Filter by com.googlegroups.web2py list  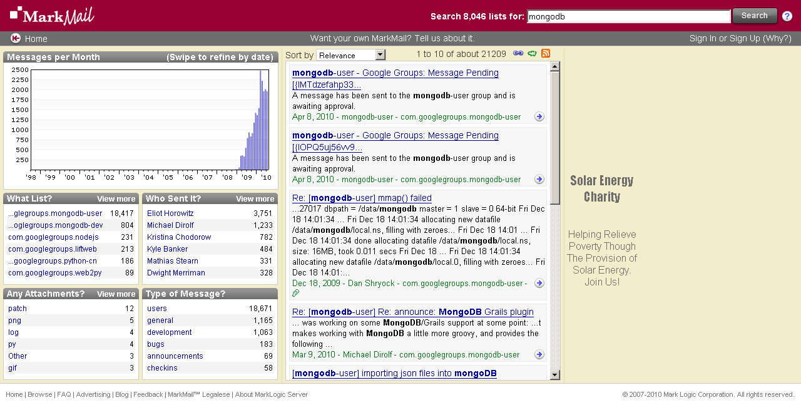[54, 273]
